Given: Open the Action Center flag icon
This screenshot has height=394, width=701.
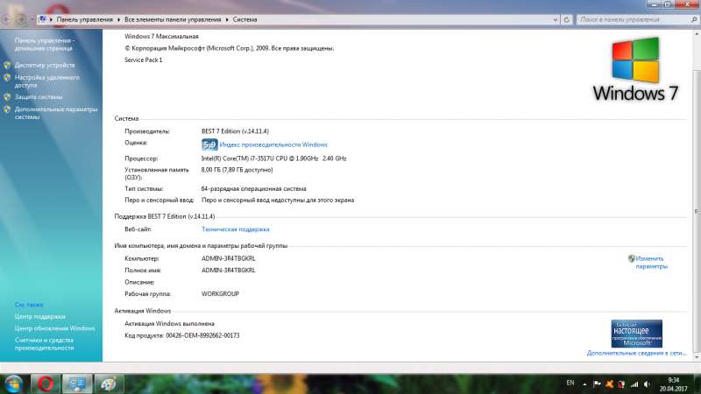Looking at the screenshot, I should [x=598, y=383].
